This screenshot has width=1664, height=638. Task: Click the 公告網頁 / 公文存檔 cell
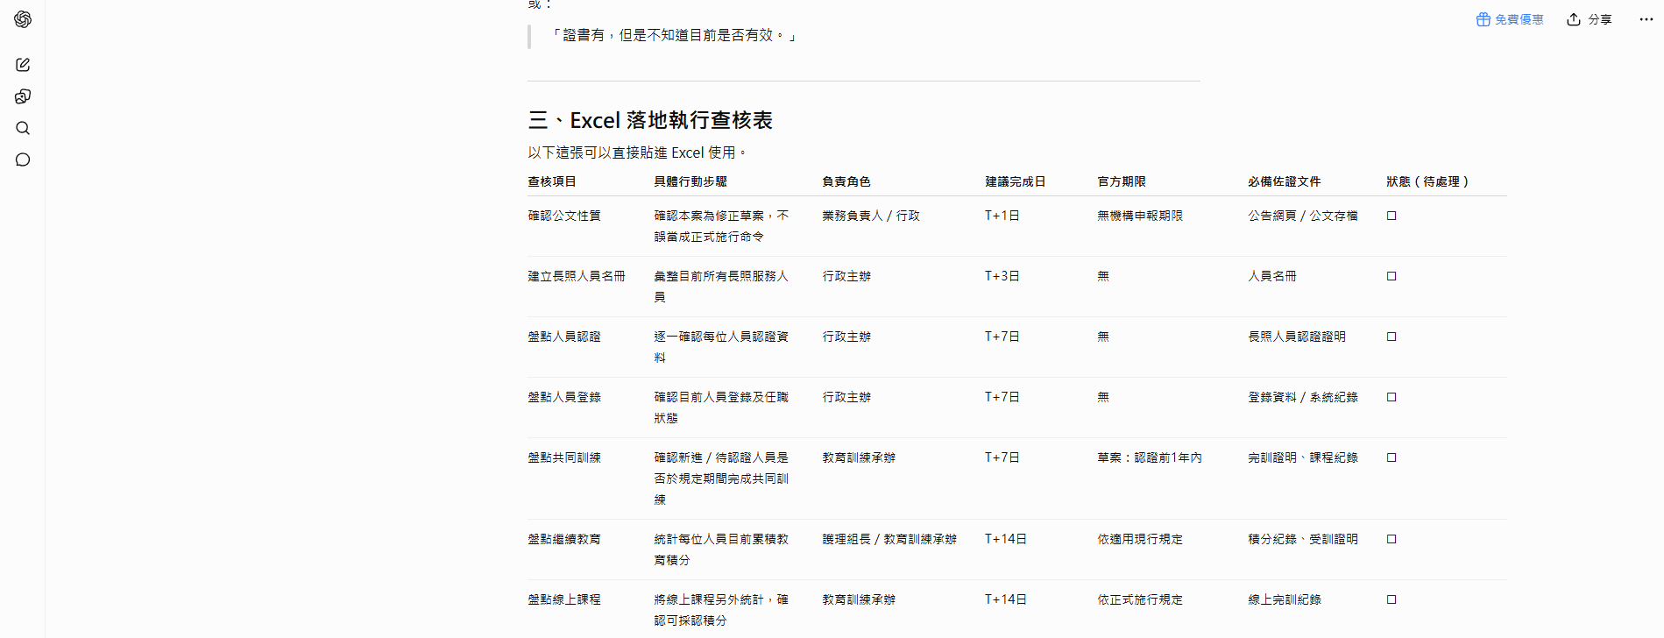pos(1303,216)
